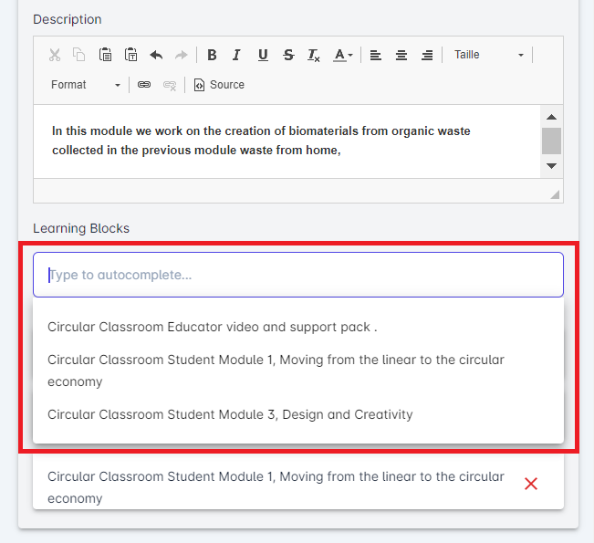594x543 pixels.
Task: Toggle underline formatting
Action: 263,55
